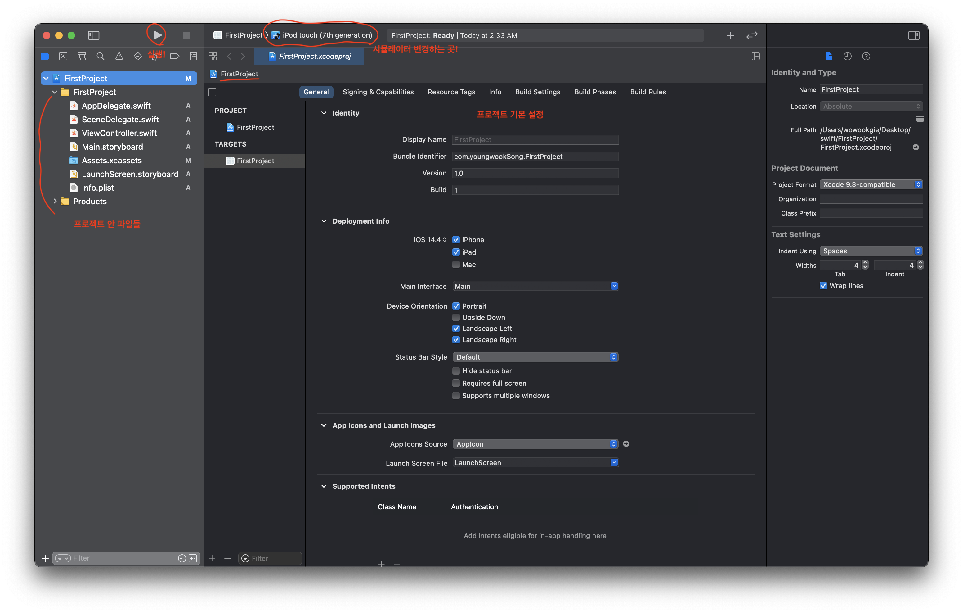Click the Stop button next to Run
963x613 pixels.
[186, 34]
